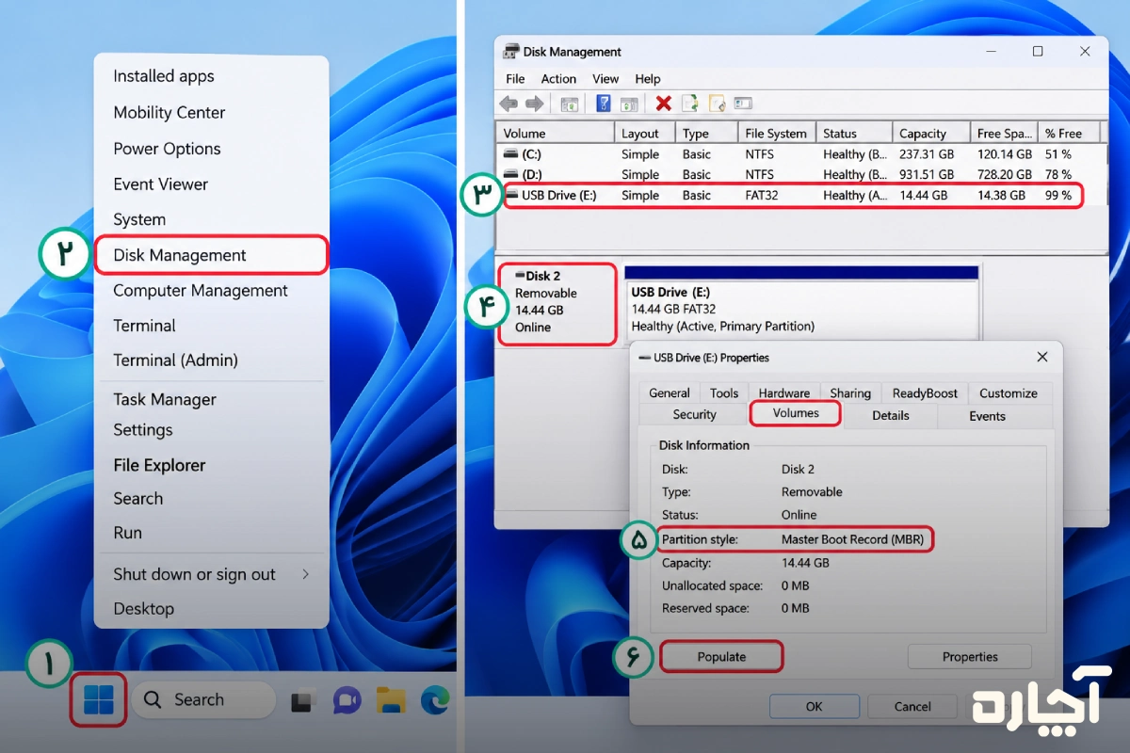Open Computer Management from the context menu
Image resolution: width=1130 pixels, height=753 pixels.
coord(201,291)
